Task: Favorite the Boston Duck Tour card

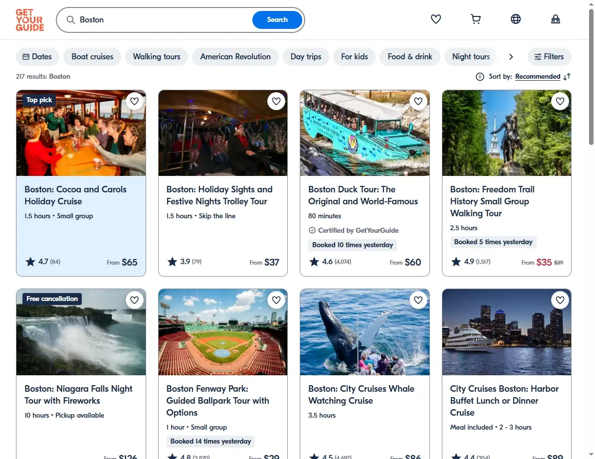Action: click(x=418, y=101)
